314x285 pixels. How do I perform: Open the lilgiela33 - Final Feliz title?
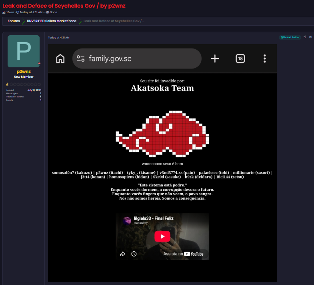[154, 218]
